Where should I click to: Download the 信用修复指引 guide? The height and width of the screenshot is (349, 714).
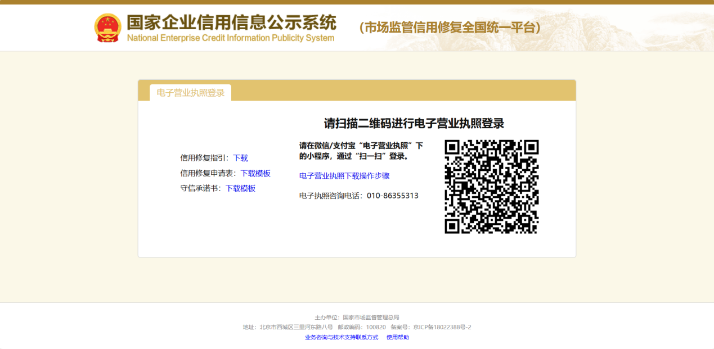click(x=240, y=158)
